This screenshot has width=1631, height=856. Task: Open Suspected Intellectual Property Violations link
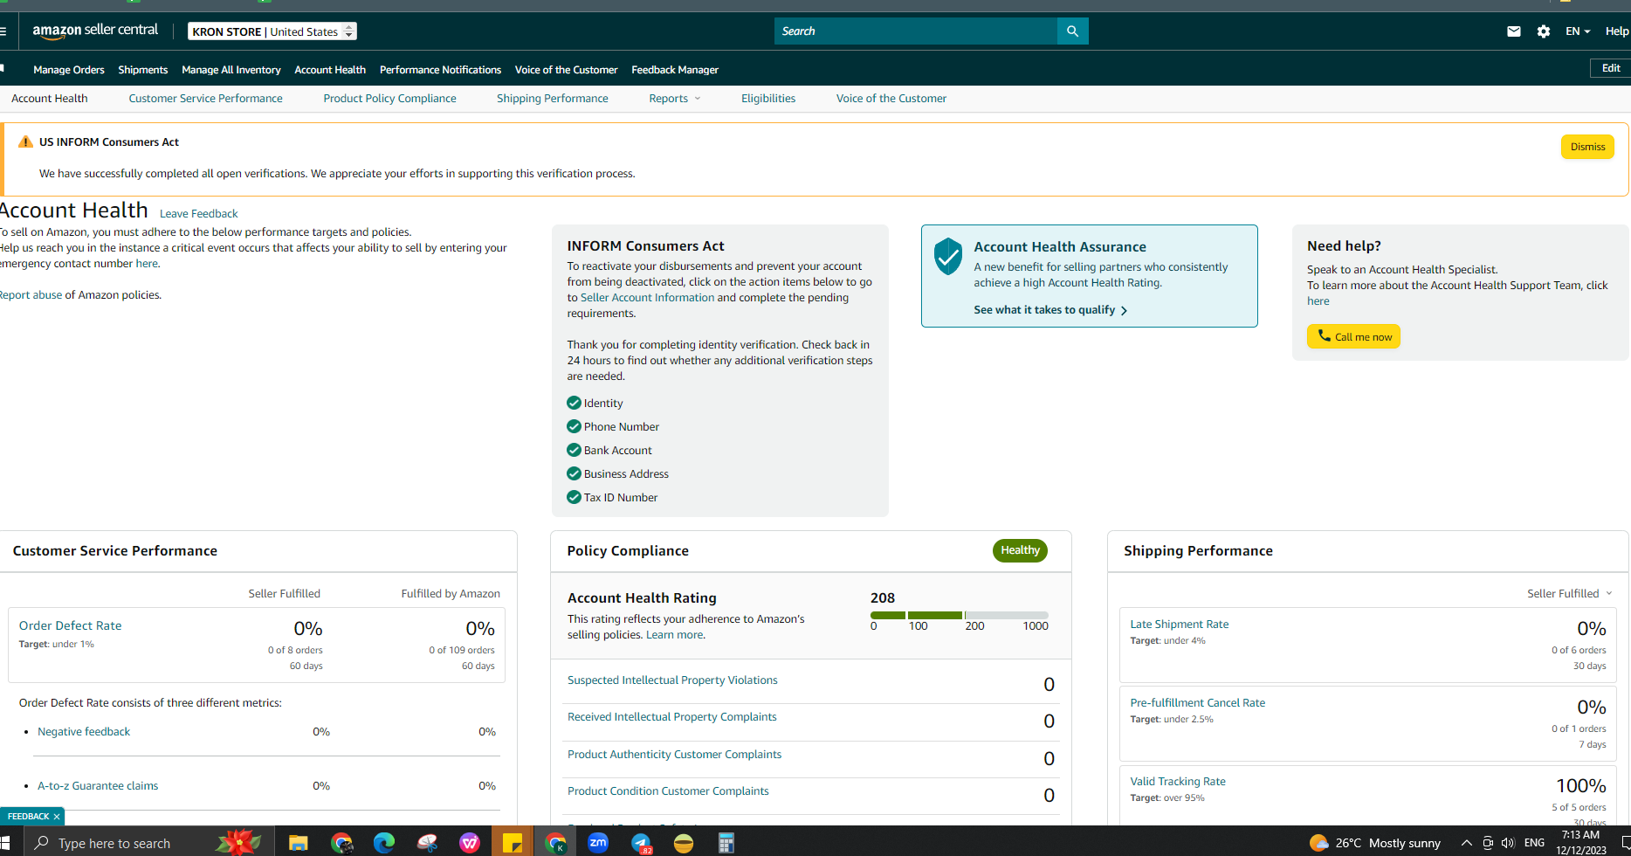(x=672, y=680)
